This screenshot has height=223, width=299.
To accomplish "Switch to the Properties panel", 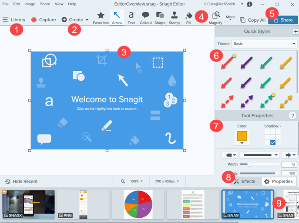I will [279, 181].
